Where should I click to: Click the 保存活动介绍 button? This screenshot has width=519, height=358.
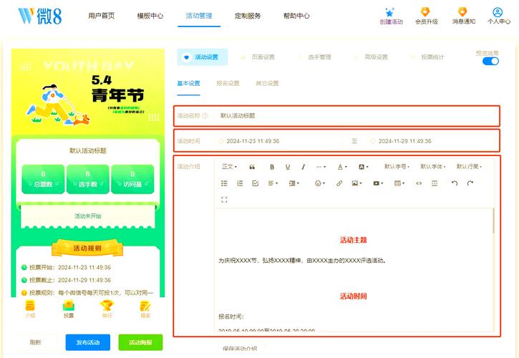[x=241, y=349]
